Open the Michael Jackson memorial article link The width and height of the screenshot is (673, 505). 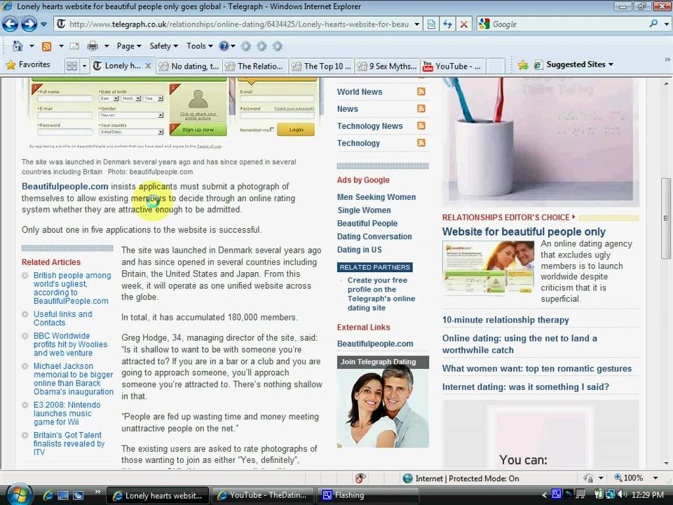click(x=74, y=379)
